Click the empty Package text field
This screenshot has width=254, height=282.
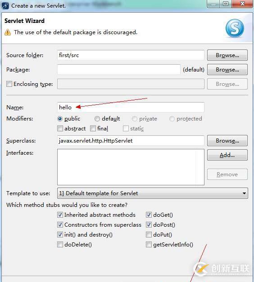(119, 69)
